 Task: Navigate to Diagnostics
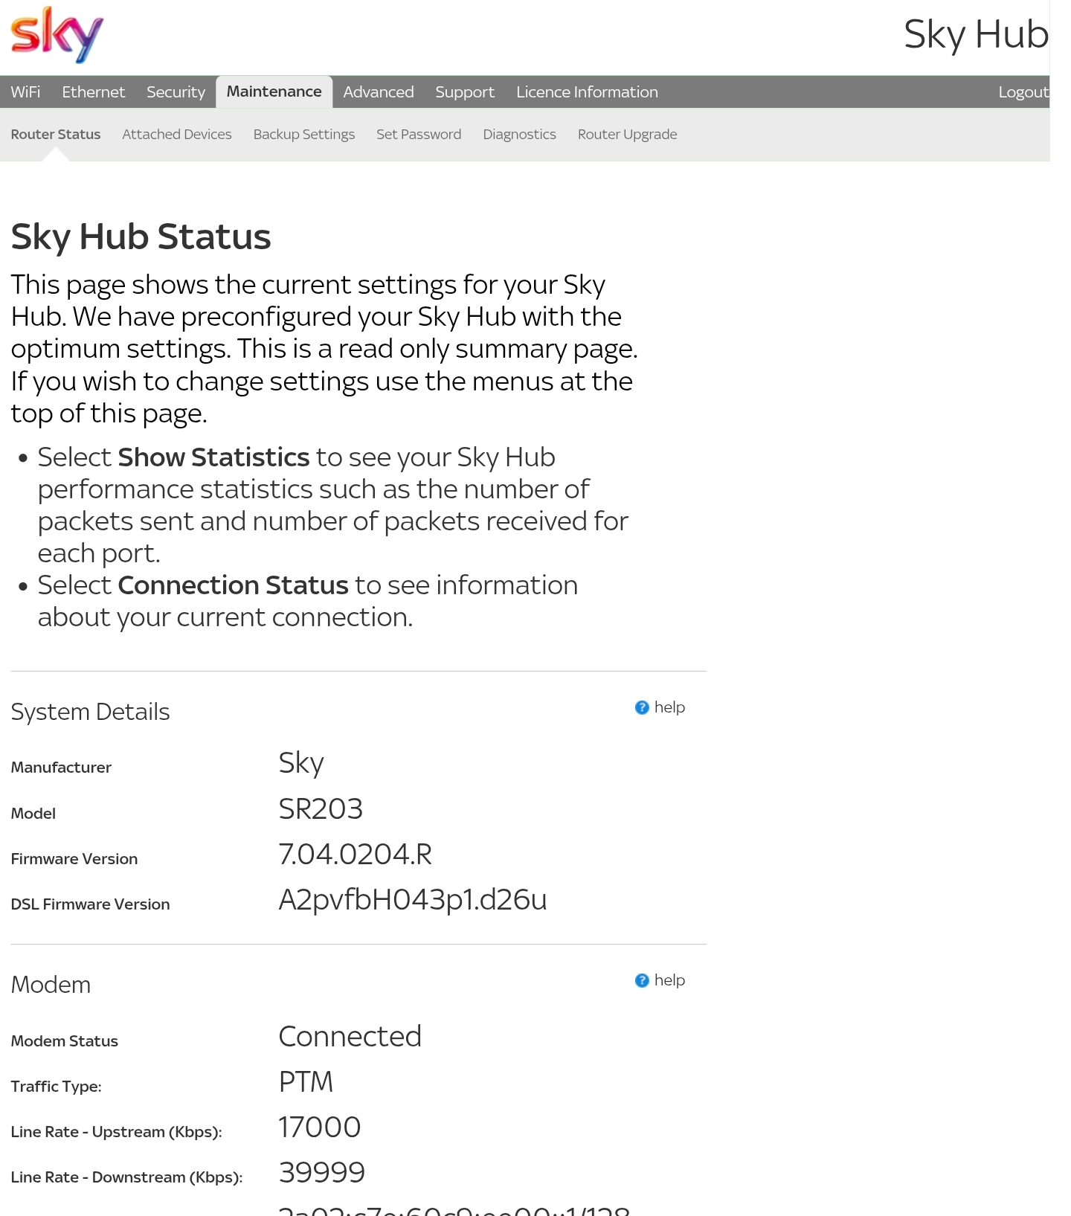pos(519,135)
